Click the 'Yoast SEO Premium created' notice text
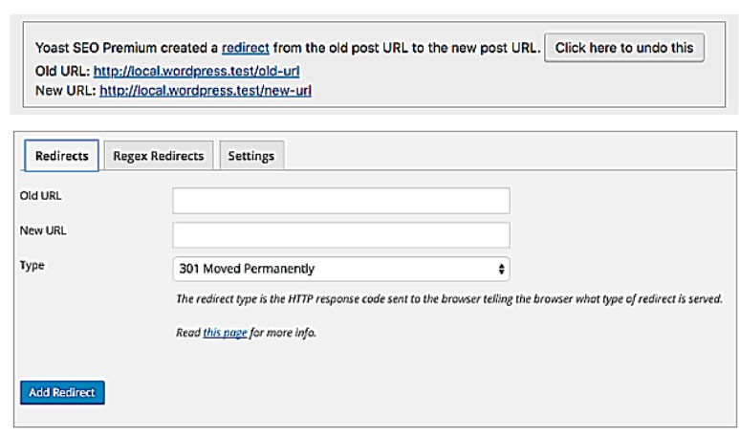 (126, 48)
